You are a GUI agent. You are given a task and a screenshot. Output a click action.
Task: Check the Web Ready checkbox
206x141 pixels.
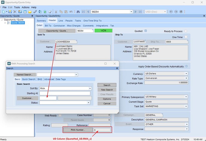point(60,115)
